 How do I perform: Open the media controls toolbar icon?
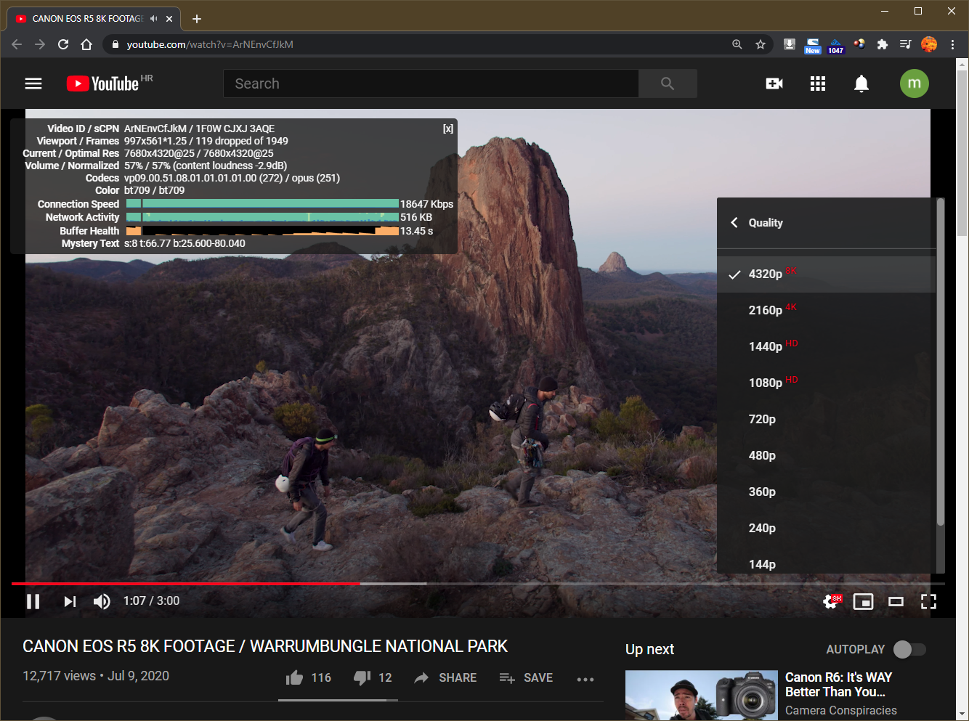906,44
